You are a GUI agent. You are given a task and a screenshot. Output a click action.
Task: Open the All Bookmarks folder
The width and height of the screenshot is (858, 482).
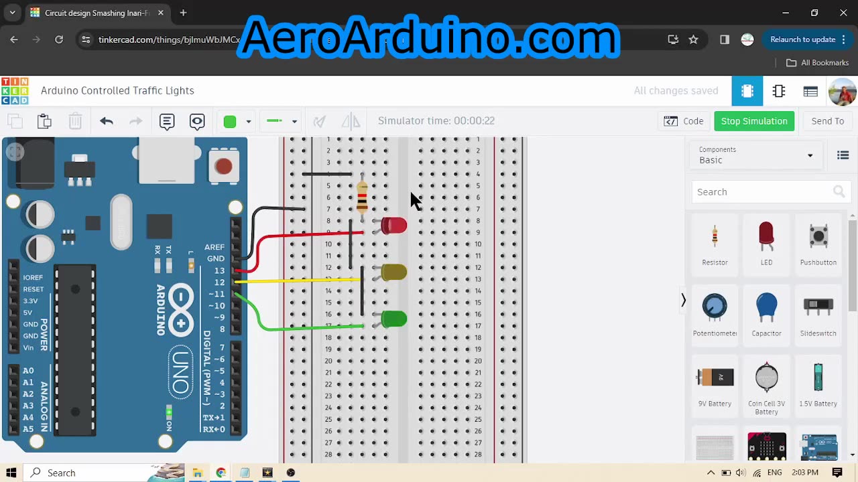[x=818, y=63]
